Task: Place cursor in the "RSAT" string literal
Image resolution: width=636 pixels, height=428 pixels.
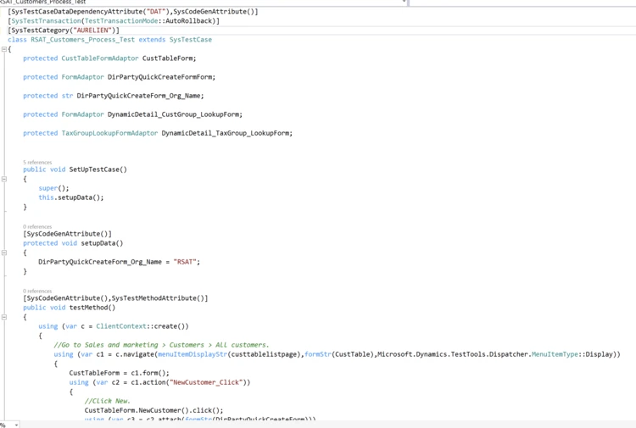Action: pos(186,262)
